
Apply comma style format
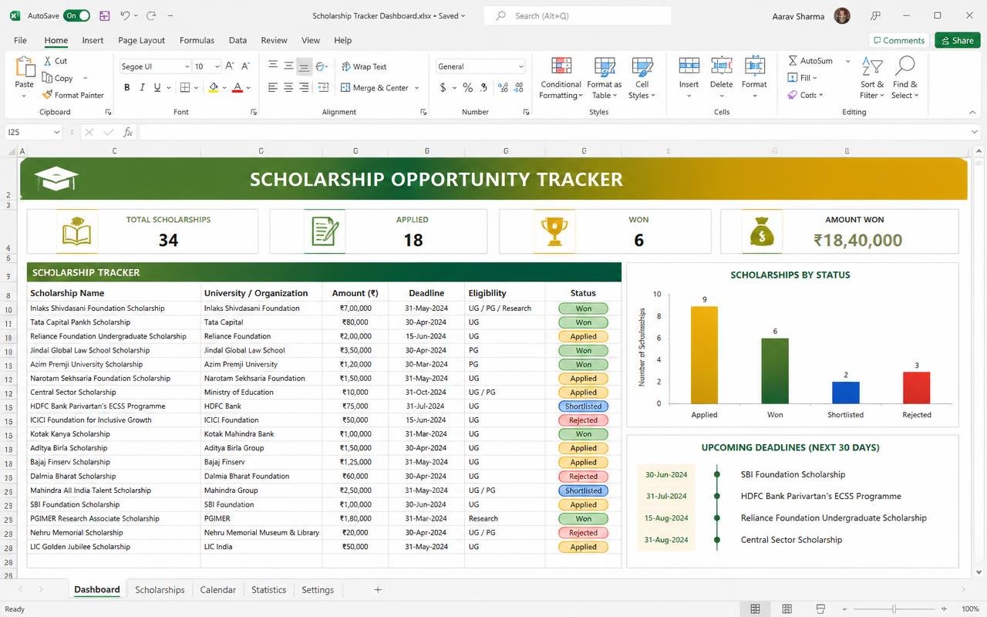click(x=483, y=88)
